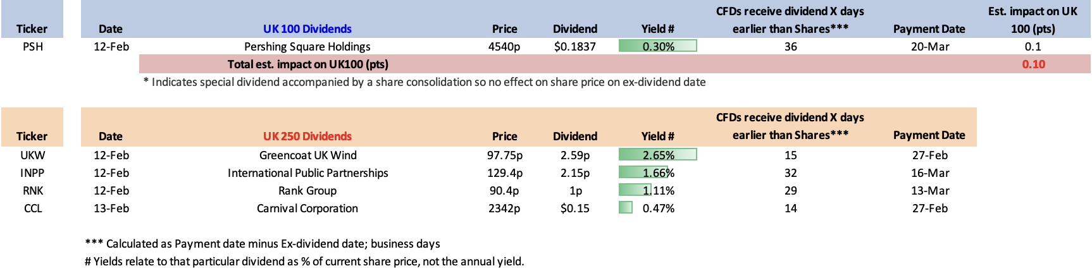Click the RNK ticker cell
The image size is (1092, 278).
pos(33,191)
